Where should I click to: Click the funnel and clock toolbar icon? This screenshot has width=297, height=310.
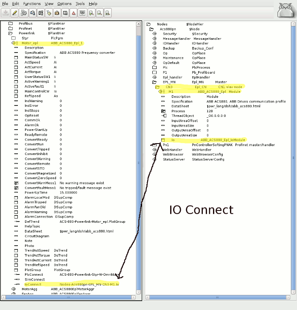pos(49,13)
